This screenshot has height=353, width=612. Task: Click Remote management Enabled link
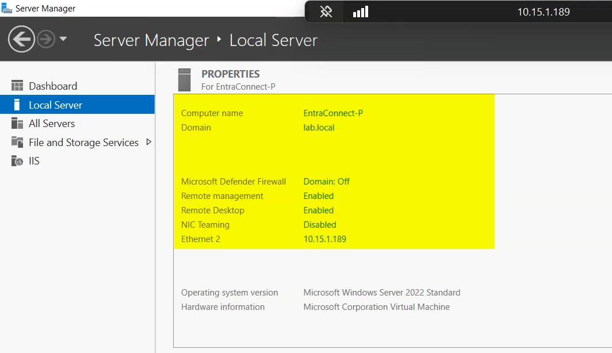pyautogui.click(x=319, y=196)
